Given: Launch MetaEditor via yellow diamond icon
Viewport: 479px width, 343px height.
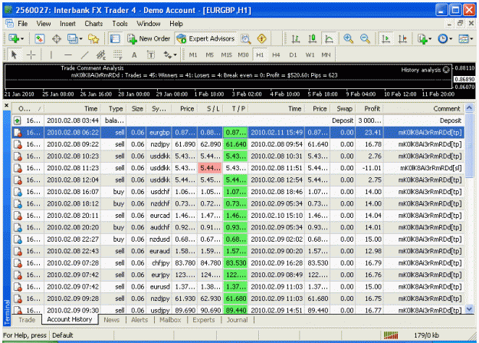Looking at the screenshot, I should coord(262,38).
